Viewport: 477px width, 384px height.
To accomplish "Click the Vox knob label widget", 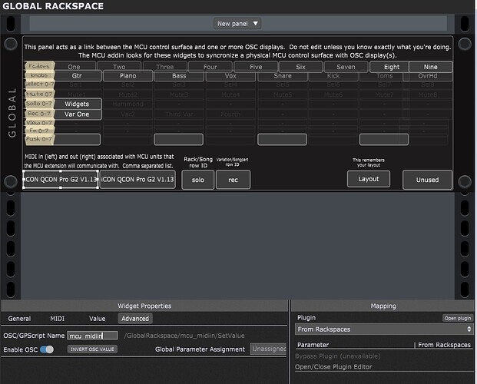I will tap(230, 76).
